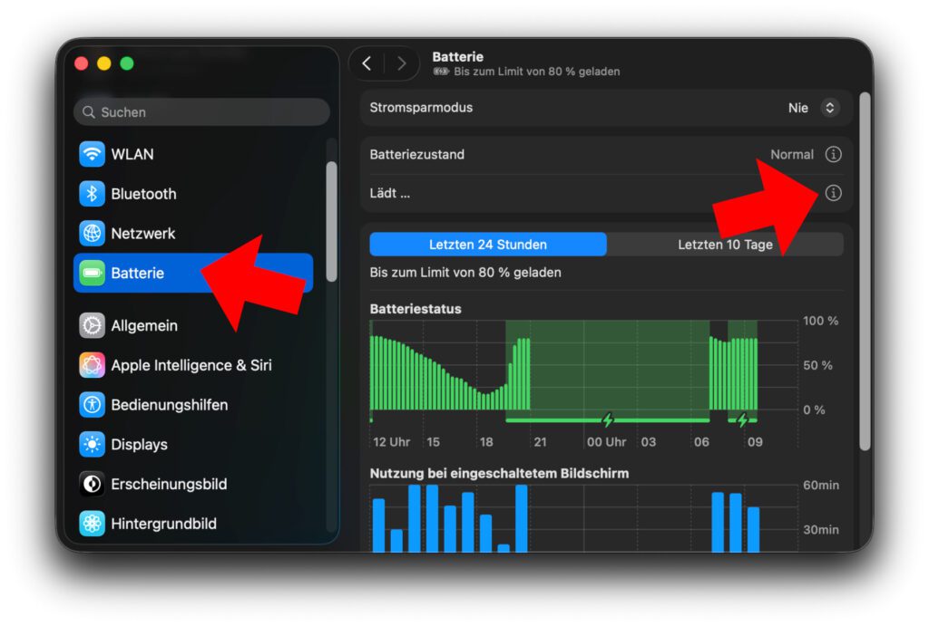Select the Bedienungshilfen accessibility icon
This screenshot has height=626, width=929.
point(92,405)
